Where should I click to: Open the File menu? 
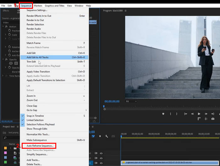[3, 6]
